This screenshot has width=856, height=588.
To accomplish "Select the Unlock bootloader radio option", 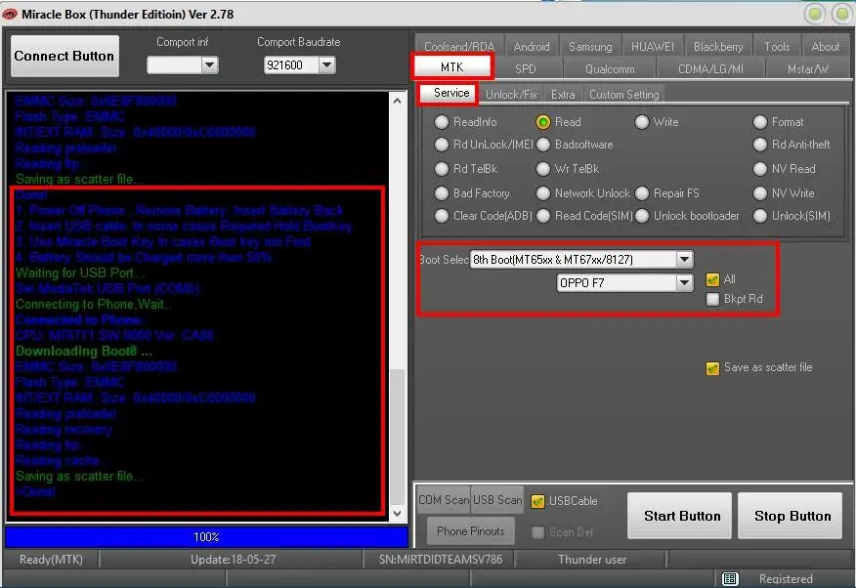I will pyautogui.click(x=642, y=216).
